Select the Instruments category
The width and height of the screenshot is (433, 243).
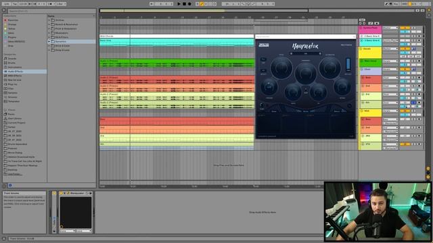24,67
